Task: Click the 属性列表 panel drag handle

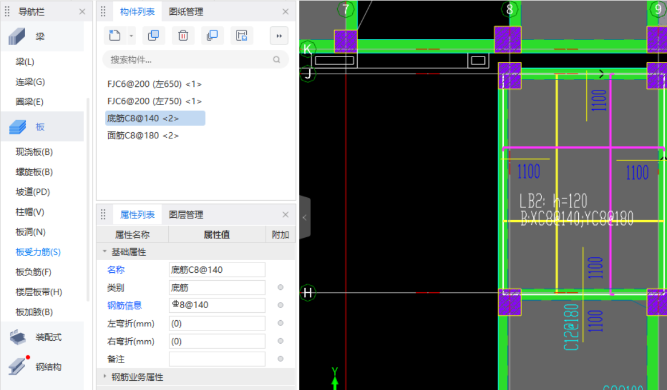Action: [104, 215]
